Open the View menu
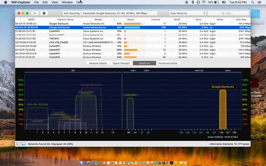 [55, 2]
